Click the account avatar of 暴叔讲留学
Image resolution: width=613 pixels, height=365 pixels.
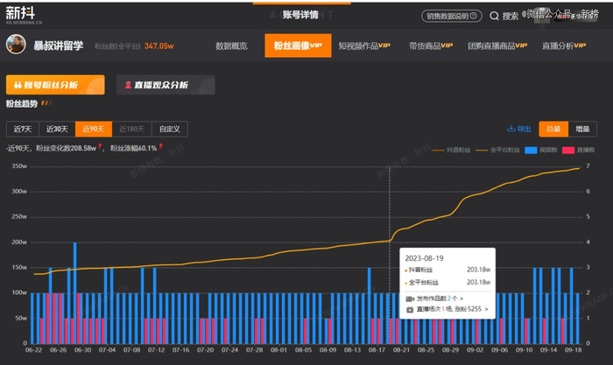point(16,46)
